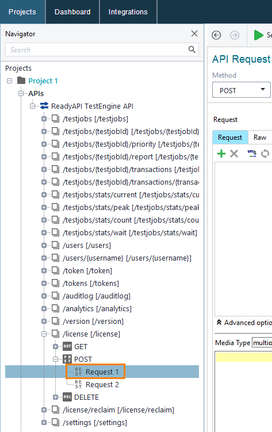Collapse the POST method node
The image size is (272, 432).
(56, 360)
